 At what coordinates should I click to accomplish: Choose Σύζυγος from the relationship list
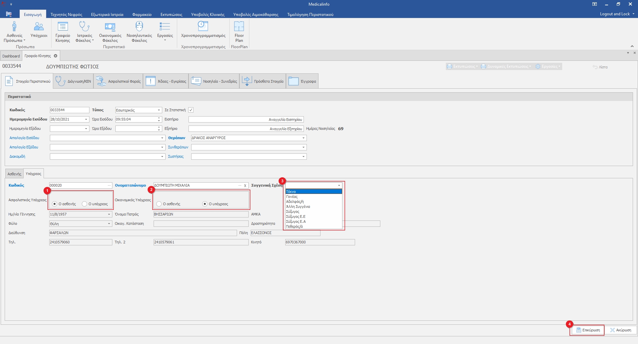click(293, 212)
